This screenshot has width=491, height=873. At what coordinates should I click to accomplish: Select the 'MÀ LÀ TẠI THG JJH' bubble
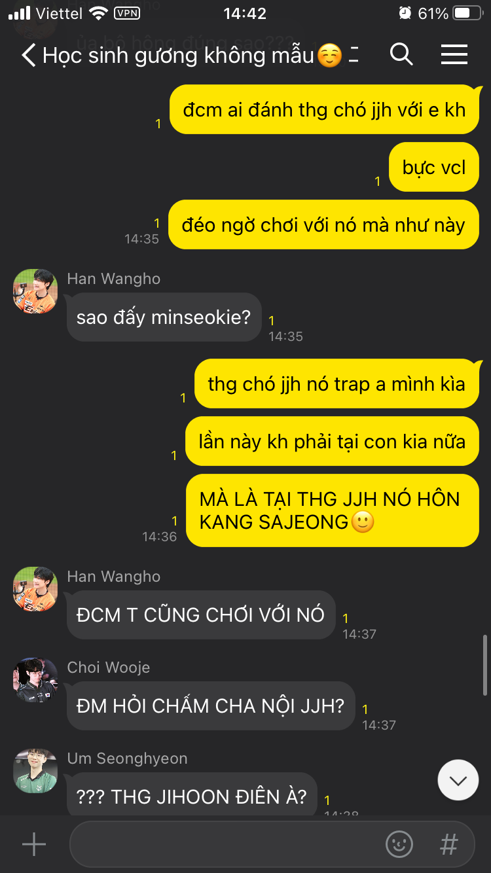[333, 510]
